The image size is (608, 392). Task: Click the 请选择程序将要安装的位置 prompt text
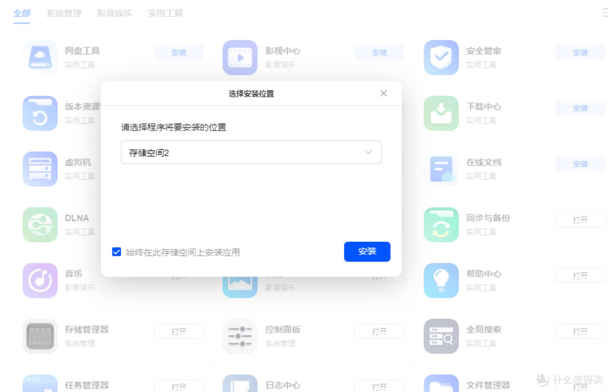click(x=174, y=128)
